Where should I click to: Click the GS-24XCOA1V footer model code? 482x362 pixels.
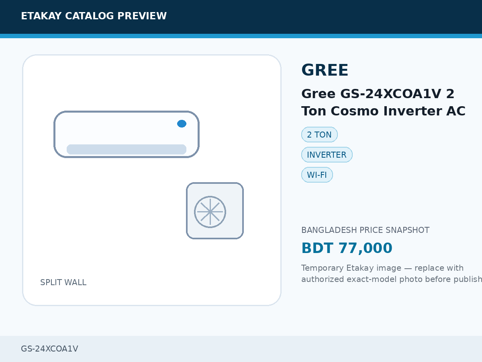49,349
